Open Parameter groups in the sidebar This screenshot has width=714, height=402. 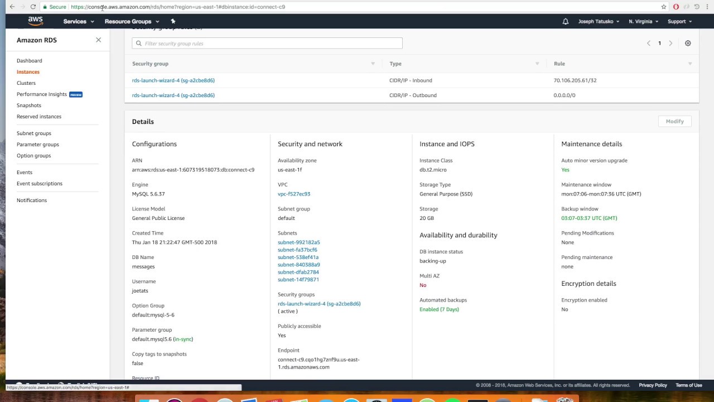pos(38,144)
